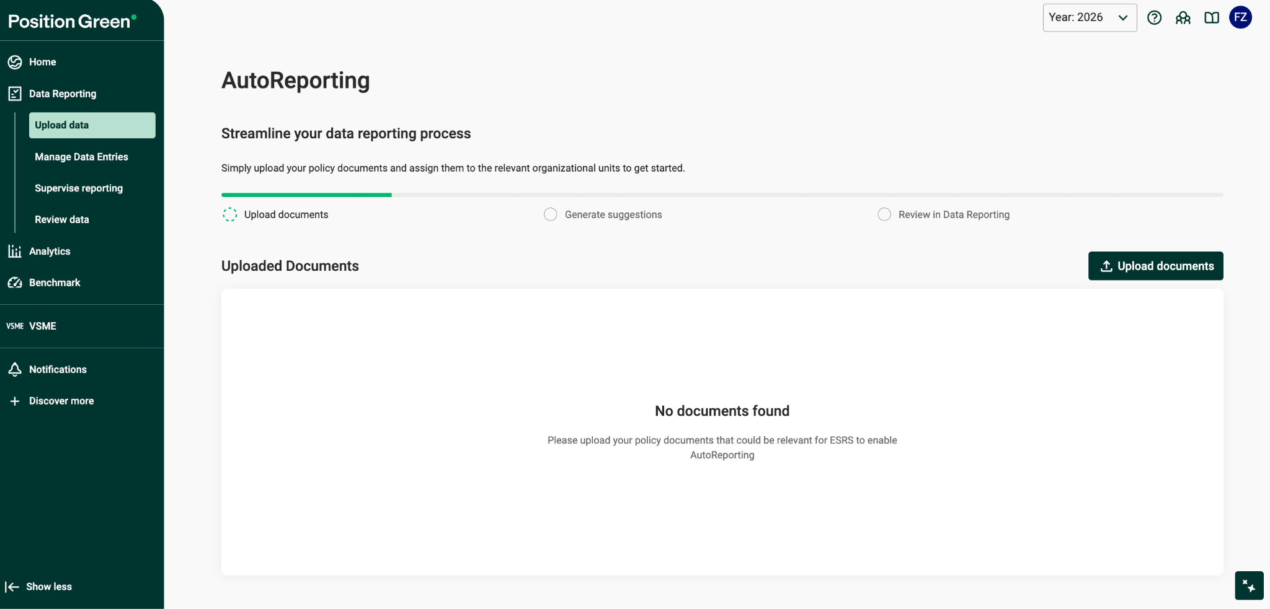Select Upload data in sidebar

pyautogui.click(x=92, y=125)
